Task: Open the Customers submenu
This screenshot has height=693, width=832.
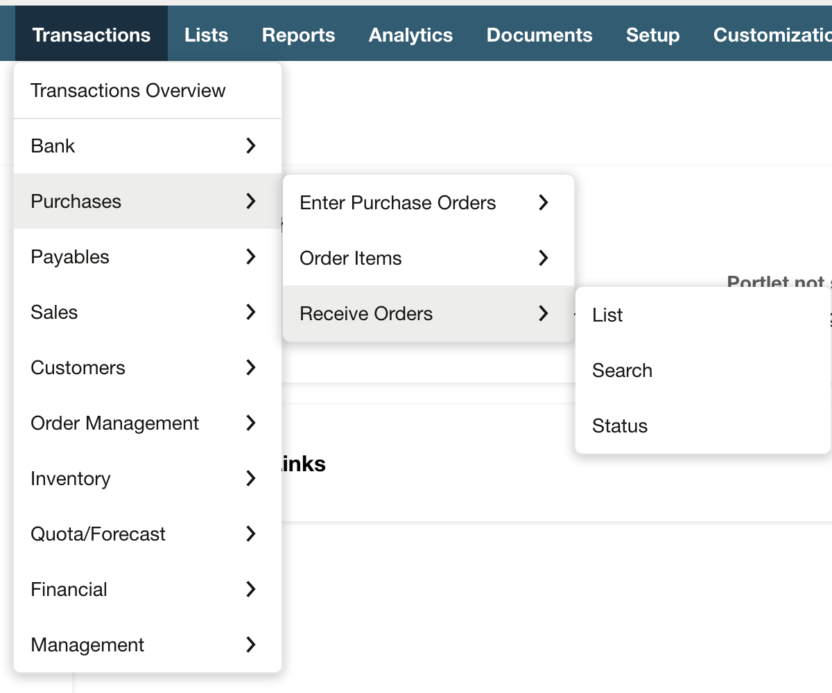Action: pos(148,368)
